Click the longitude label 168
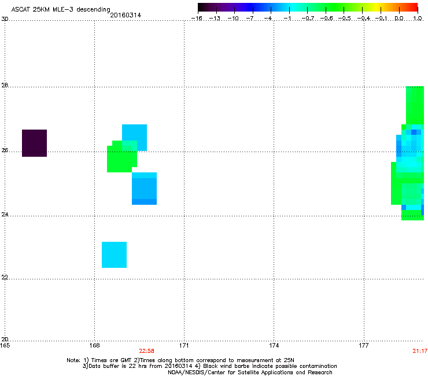Image resolution: width=428 pixels, height=376 pixels. coord(94,345)
